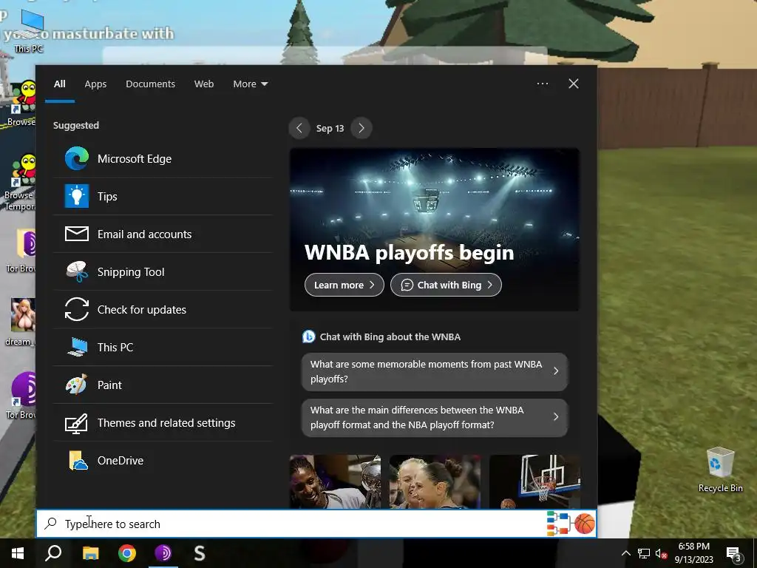Image resolution: width=757 pixels, height=568 pixels.
Task: Click the Learn more button
Action: (x=344, y=285)
